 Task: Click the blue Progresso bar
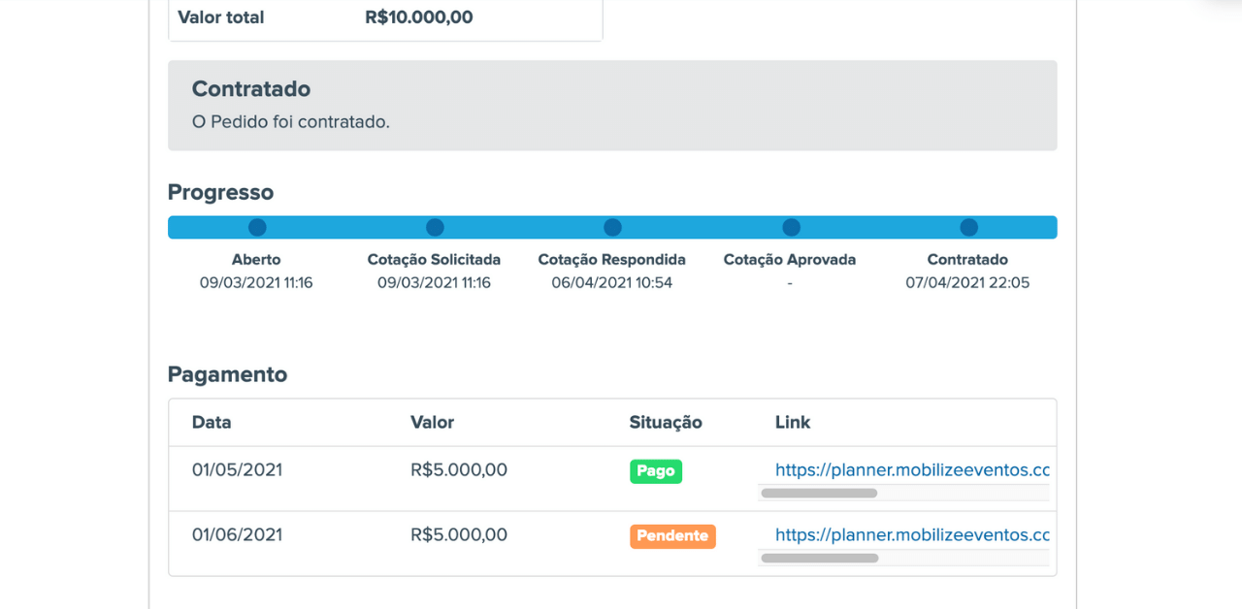pos(612,227)
